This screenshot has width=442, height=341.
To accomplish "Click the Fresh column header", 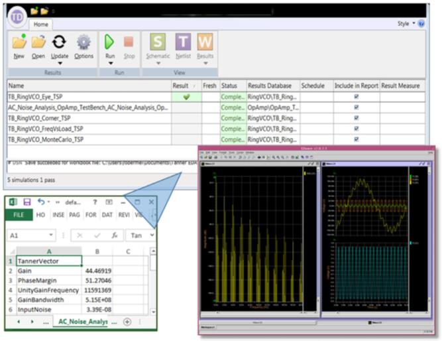I will click(210, 86).
